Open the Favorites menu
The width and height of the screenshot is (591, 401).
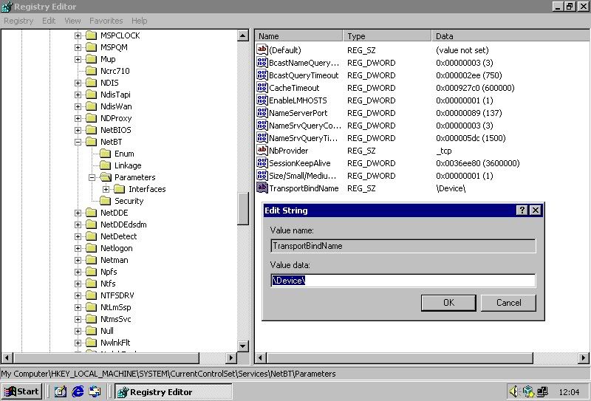(x=106, y=21)
